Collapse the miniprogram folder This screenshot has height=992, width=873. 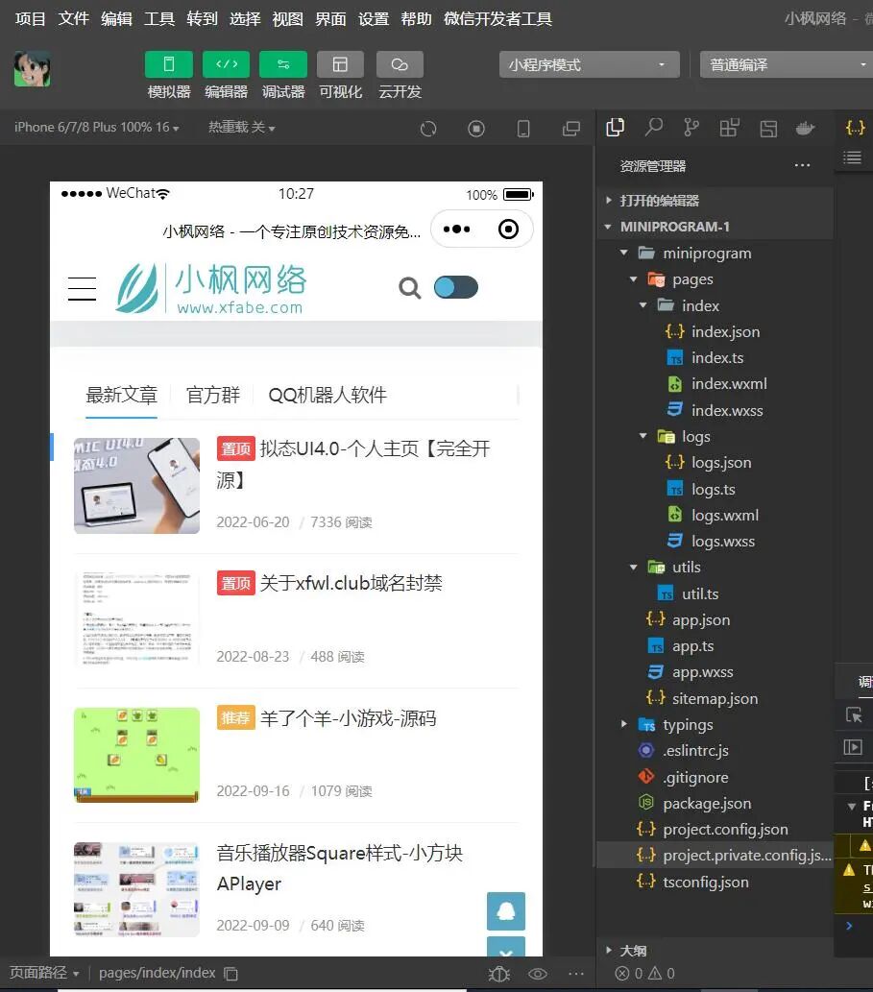tap(715, 254)
